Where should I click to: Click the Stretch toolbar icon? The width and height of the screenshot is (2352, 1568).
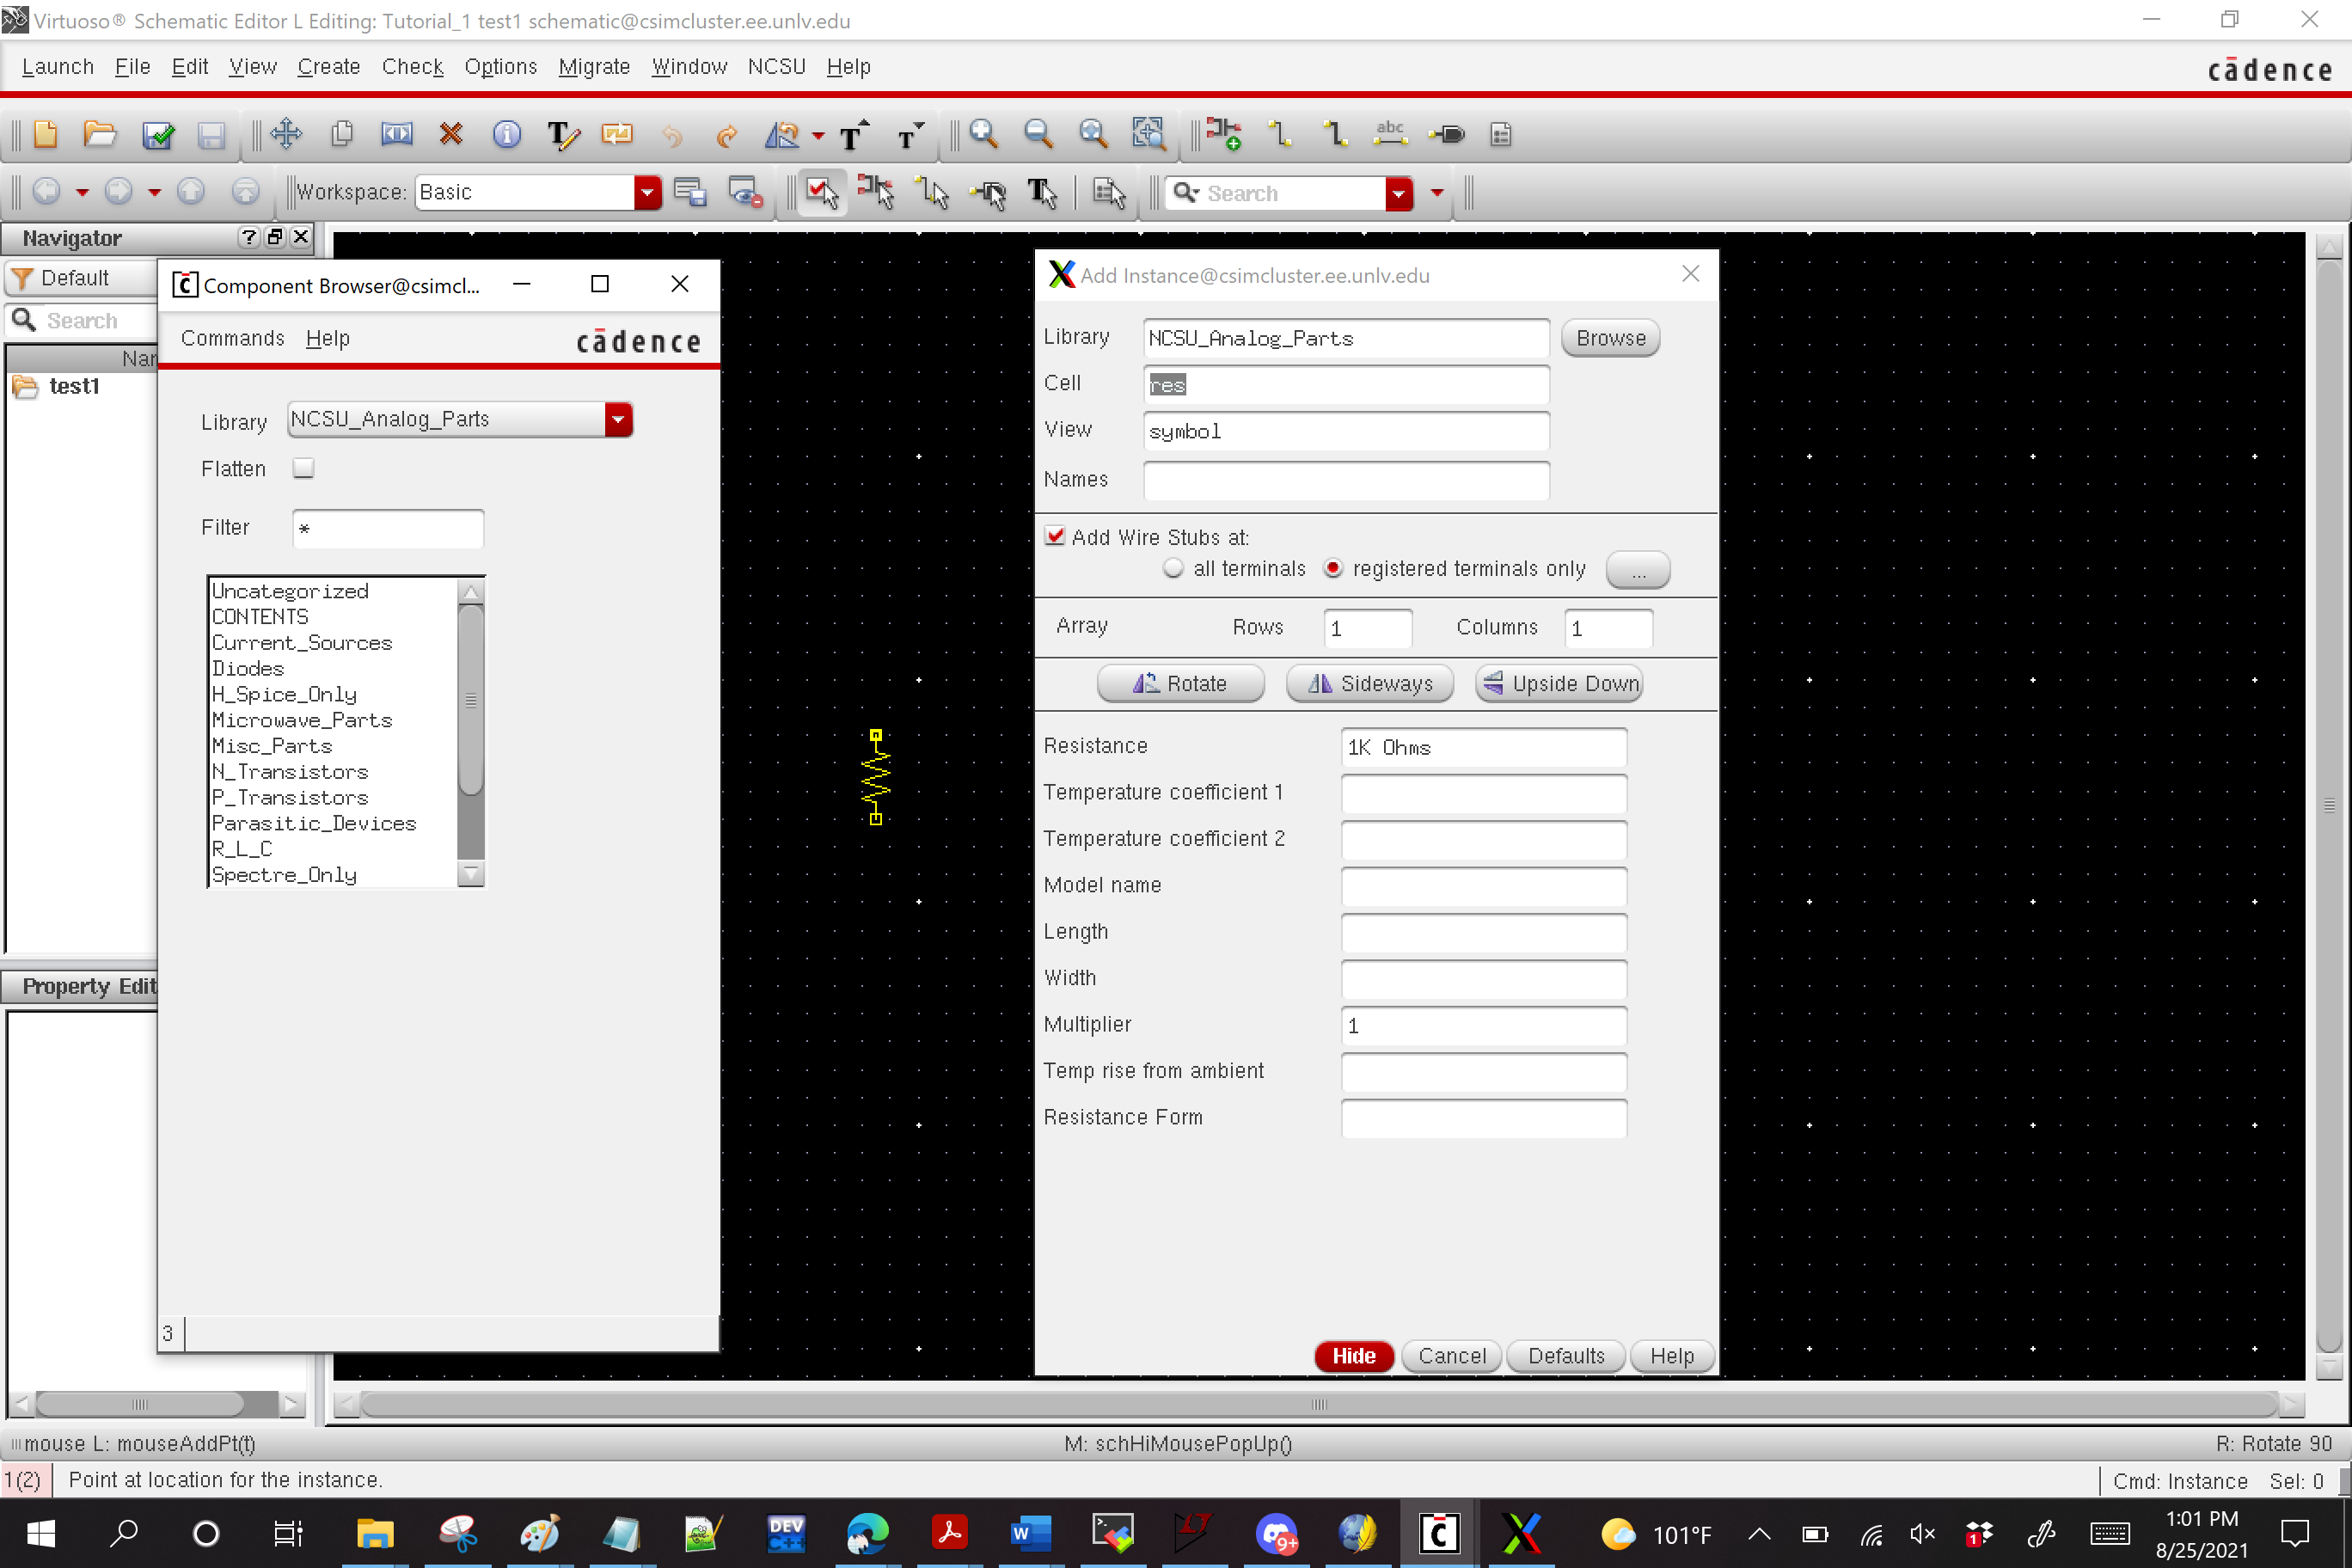397,134
